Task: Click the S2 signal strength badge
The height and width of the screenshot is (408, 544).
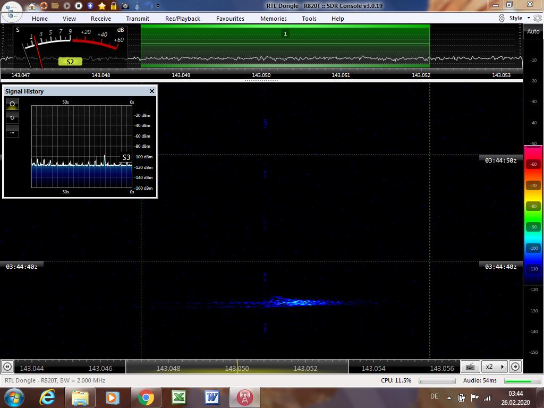Action: pos(70,62)
